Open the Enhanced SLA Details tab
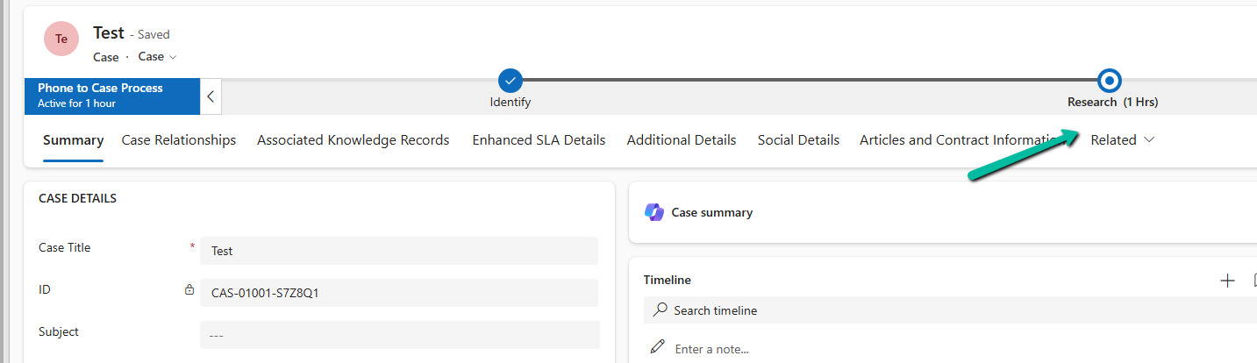Screen dimensions: 1257x363 (539, 140)
